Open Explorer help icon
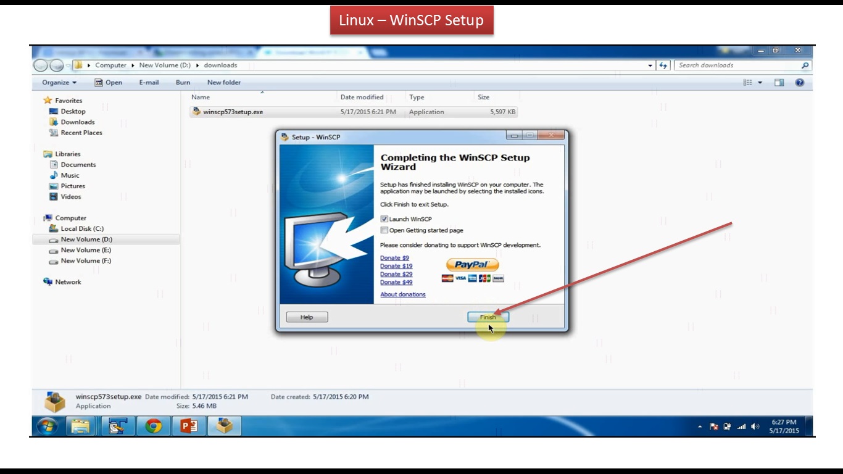843x474 pixels. click(x=800, y=83)
